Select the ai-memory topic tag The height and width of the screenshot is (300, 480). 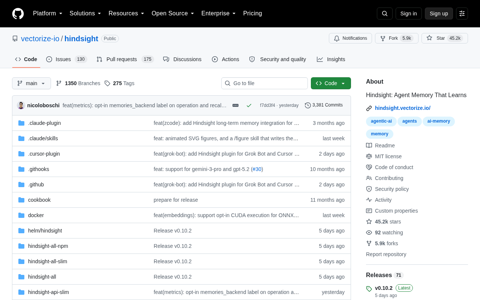point(439,121)
